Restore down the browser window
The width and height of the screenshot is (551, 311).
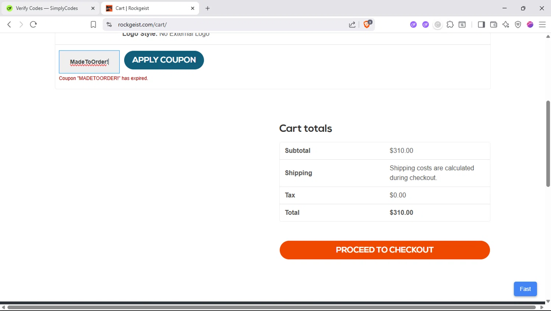(x=523, y=8)
